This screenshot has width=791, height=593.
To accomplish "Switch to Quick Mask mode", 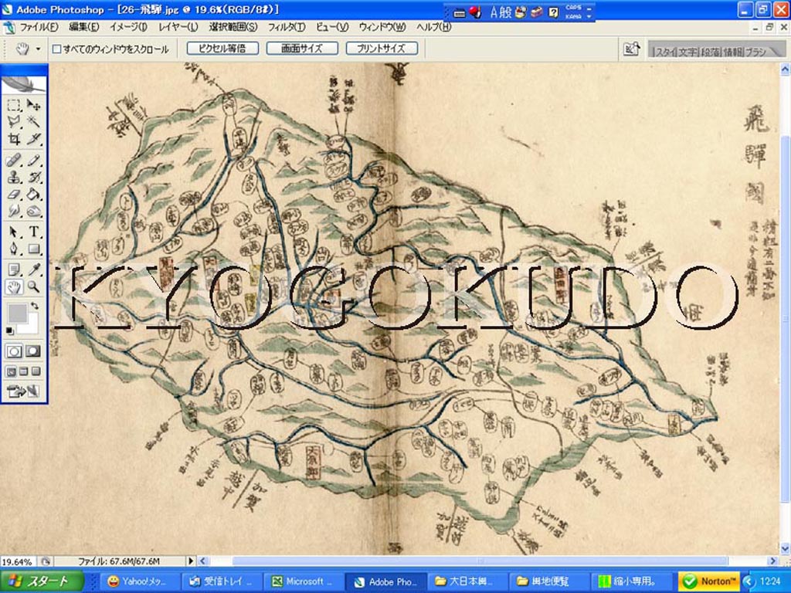I will coord(33,351).
